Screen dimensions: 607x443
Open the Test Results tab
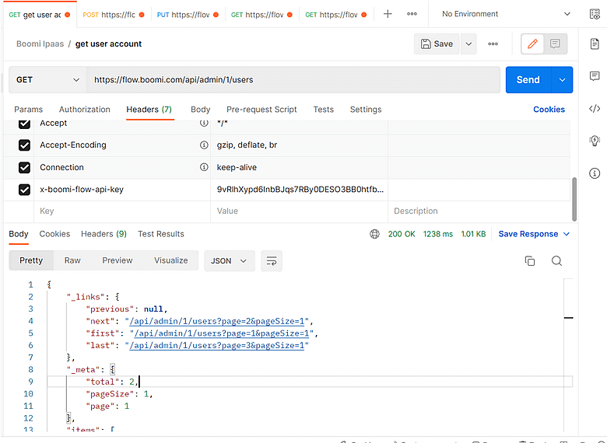[x=161, y=234]
